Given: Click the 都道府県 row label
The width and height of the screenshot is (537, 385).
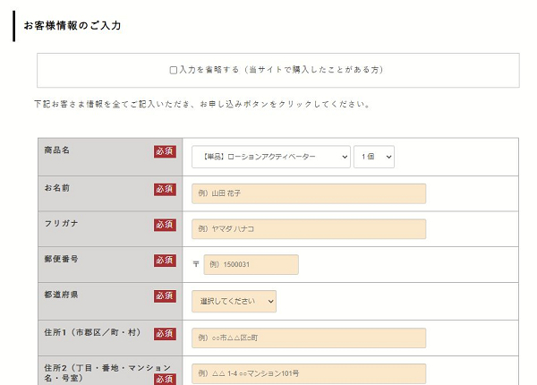Looking at the screenshot, I should click(63, 295).
